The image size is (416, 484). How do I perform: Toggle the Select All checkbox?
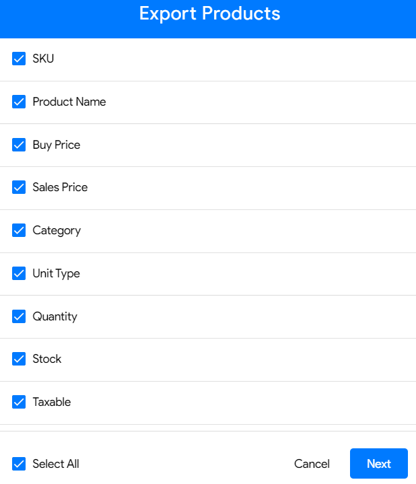(19, 464)
